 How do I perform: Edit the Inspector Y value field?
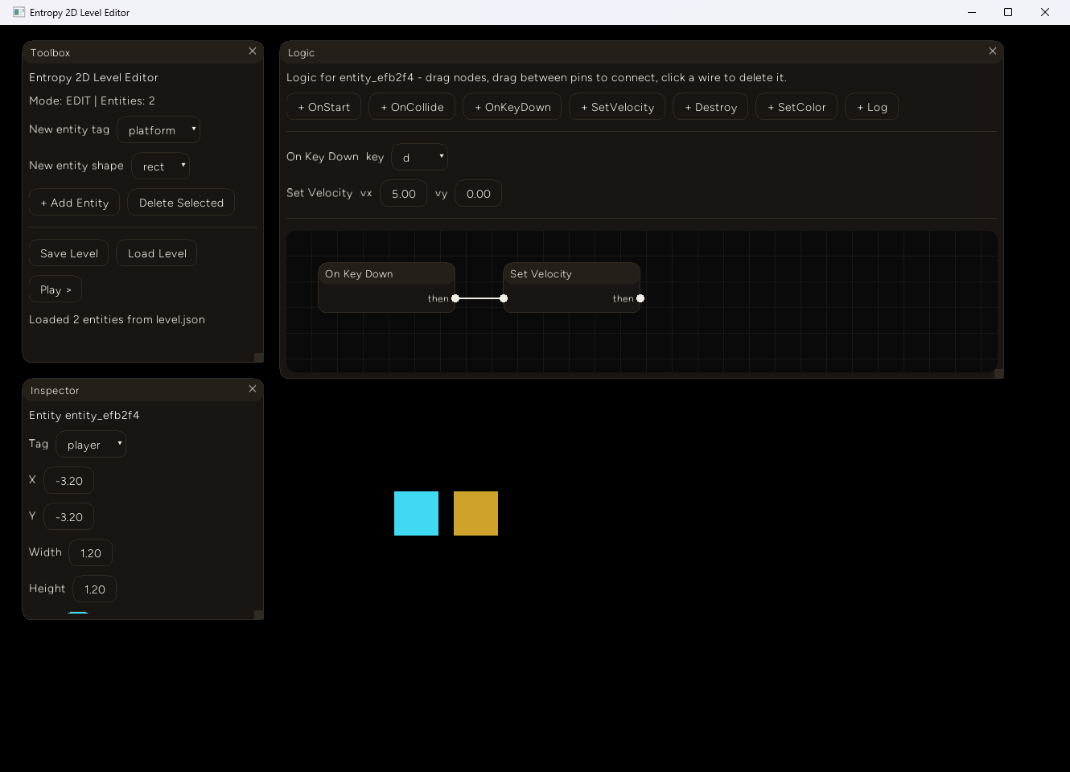(69, 517)
